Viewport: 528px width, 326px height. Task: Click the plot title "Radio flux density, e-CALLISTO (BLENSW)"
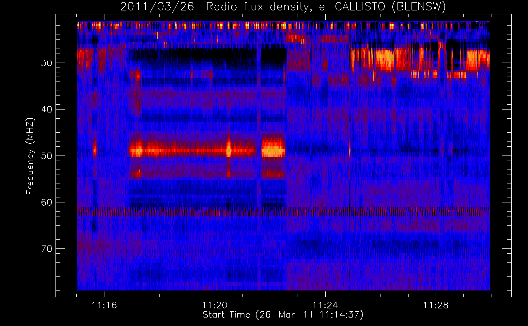tap(326, 7)
